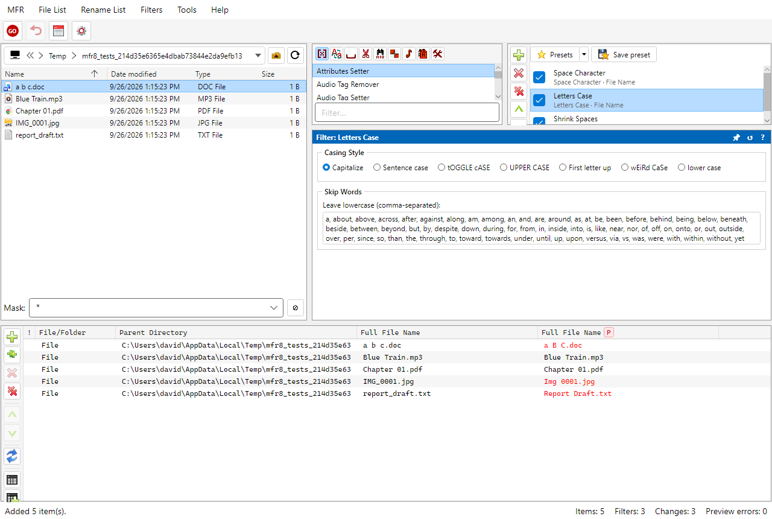Uncheck the Space Character filter checkbox
This screenshot has height=519, width=772.
540,77
